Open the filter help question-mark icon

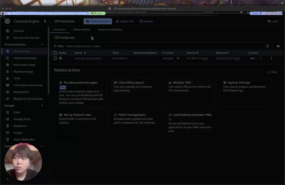(267, 46)
